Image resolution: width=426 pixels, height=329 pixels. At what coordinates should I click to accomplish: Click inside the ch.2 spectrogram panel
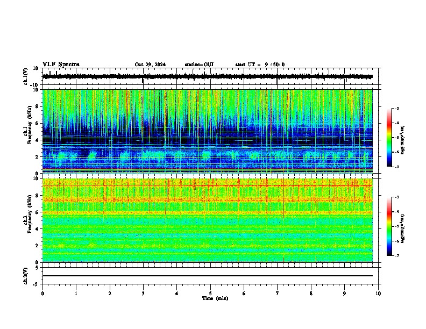point(208,220)
